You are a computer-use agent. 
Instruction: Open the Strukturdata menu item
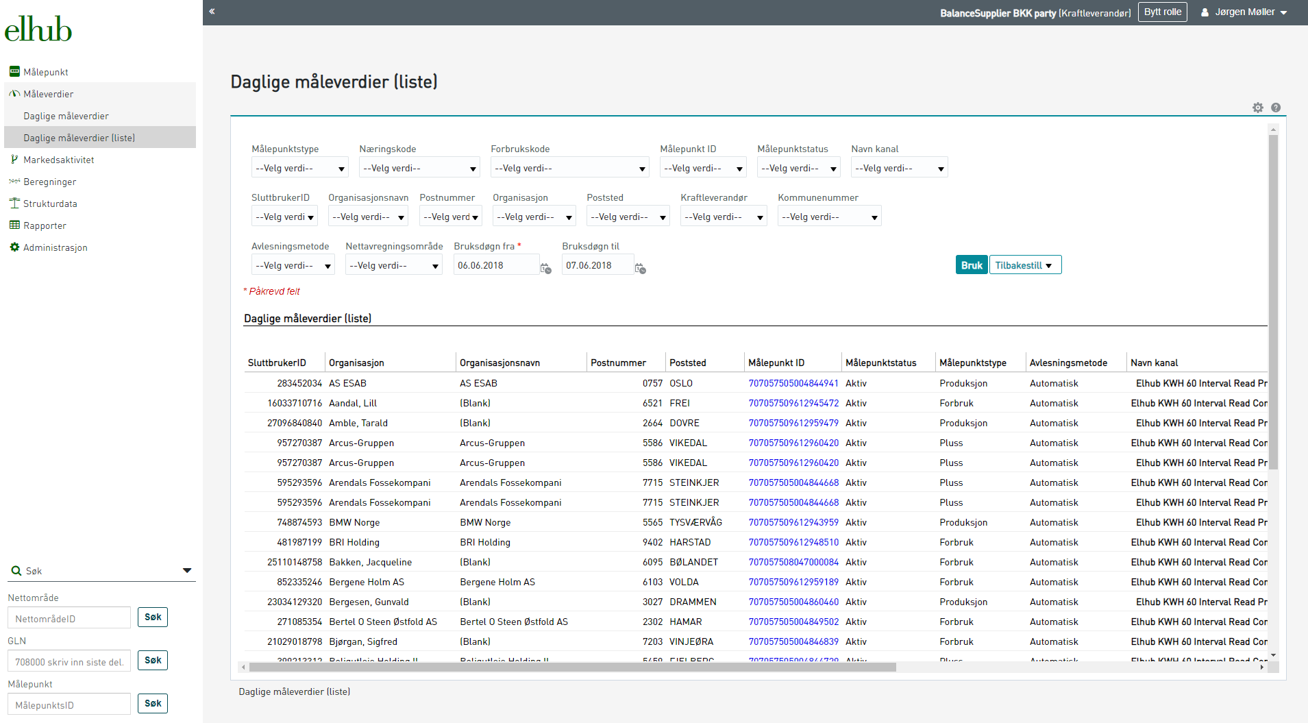click(50, 204)
